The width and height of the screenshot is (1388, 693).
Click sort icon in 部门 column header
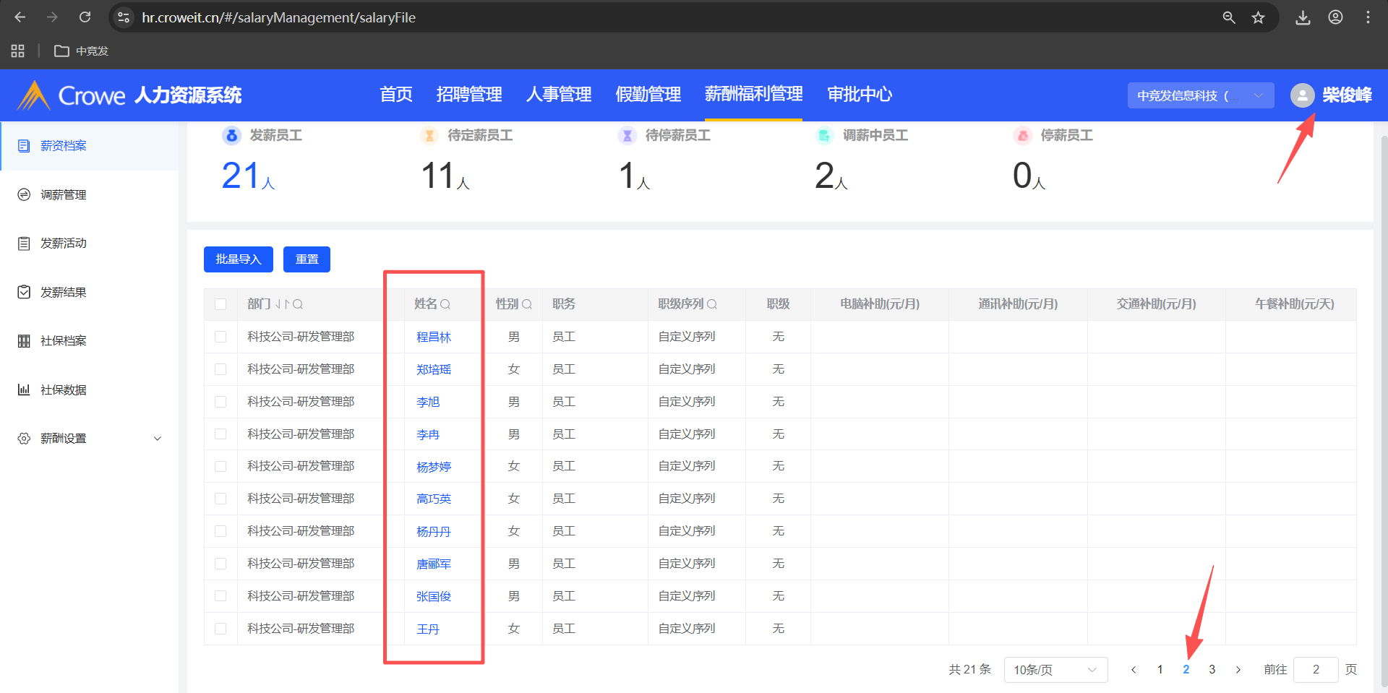coord(282,304)
